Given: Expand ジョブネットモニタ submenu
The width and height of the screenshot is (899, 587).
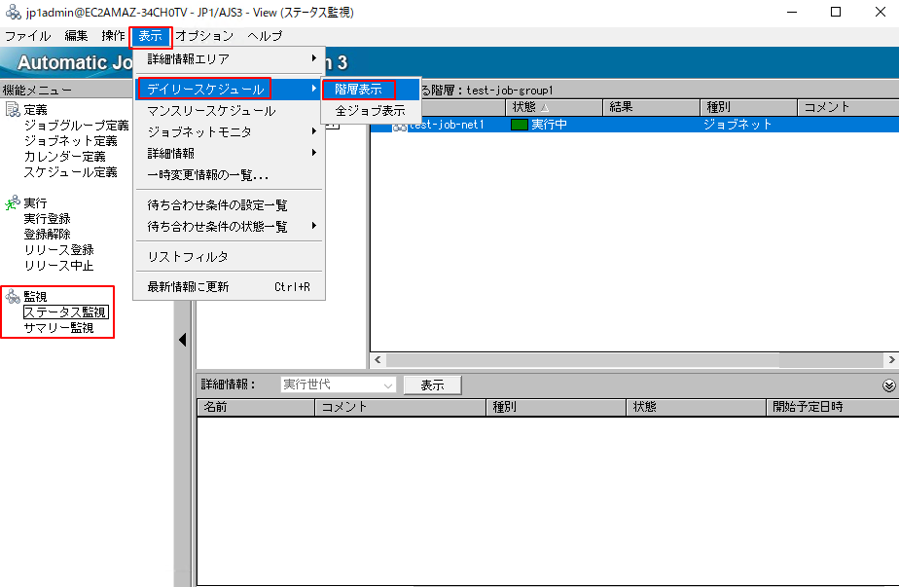Looking at the screenshot, I should click(230, 132).
